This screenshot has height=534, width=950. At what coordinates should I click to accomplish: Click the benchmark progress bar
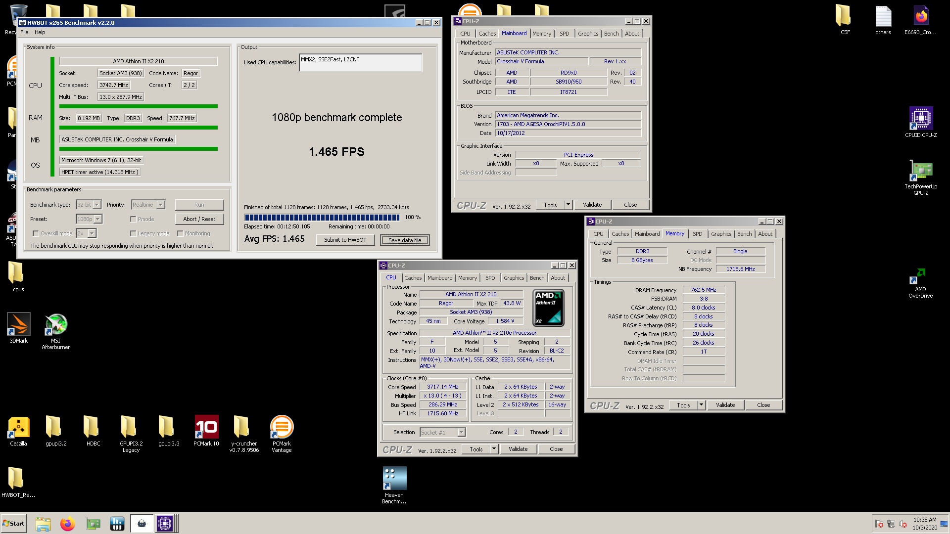322,218
